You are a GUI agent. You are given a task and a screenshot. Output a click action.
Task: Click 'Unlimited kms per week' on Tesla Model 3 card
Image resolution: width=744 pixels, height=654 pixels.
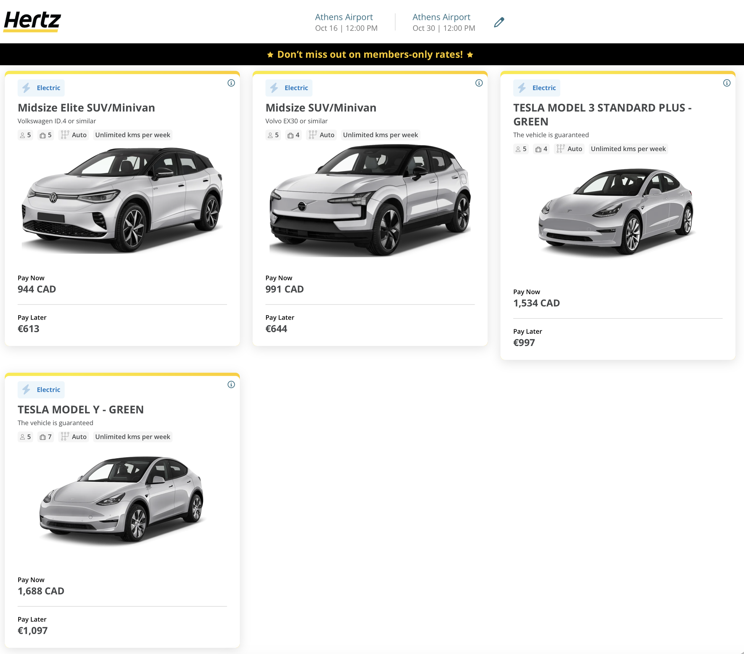(629, 149)
